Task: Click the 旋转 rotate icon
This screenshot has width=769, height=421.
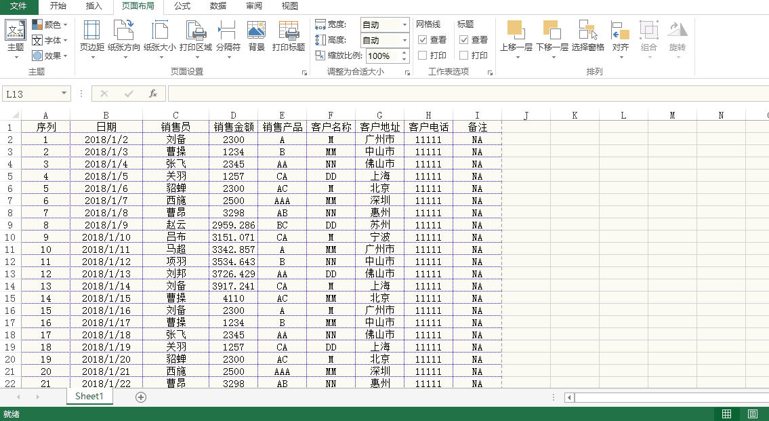Action: click(x=678, y=30)
